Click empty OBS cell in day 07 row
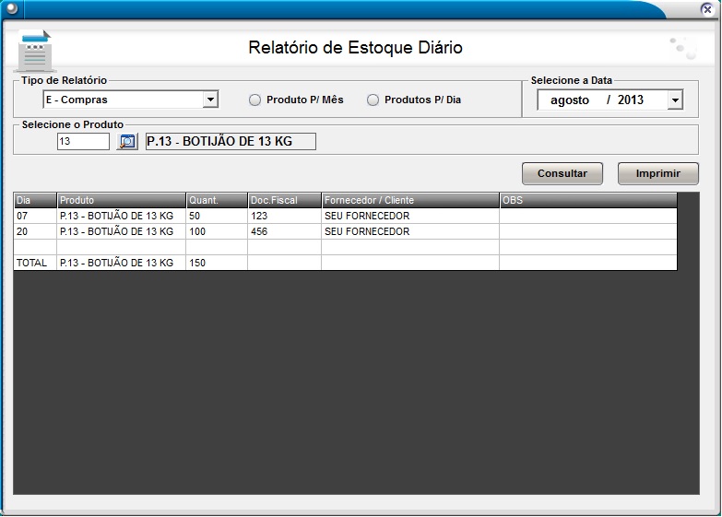 [x=588, y=216]
